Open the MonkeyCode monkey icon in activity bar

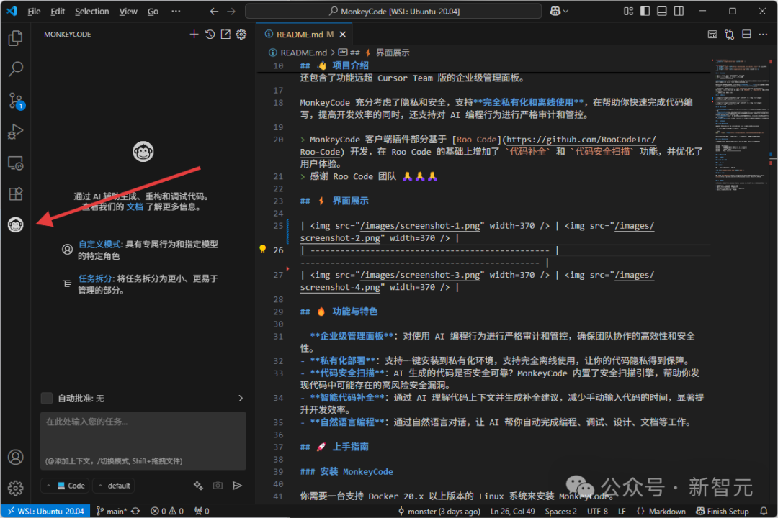16,224
